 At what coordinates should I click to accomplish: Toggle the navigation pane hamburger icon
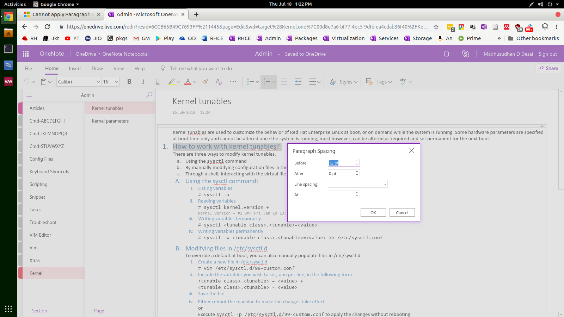(x=29, y=95)
